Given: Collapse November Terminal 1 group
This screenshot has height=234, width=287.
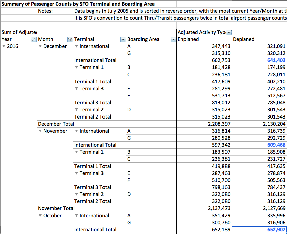Looking at the screenshot, I should tap(77, 152).
